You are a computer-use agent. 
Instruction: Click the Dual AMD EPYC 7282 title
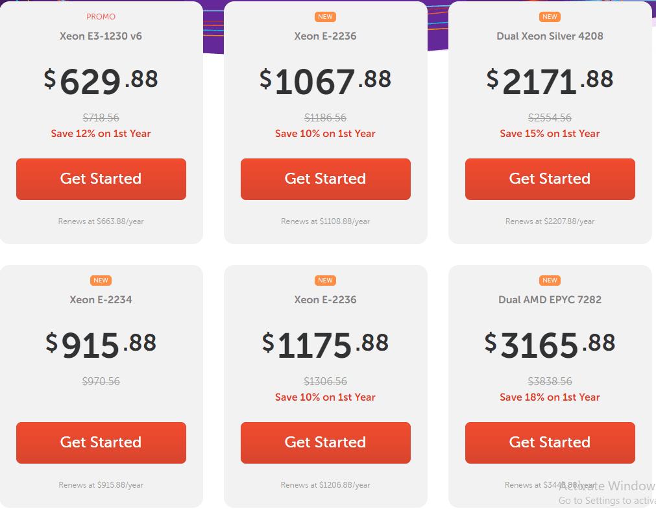[x=550, y=299]
